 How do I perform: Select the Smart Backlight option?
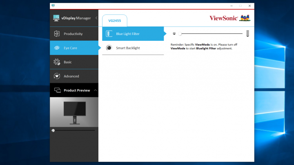point(133,48)
